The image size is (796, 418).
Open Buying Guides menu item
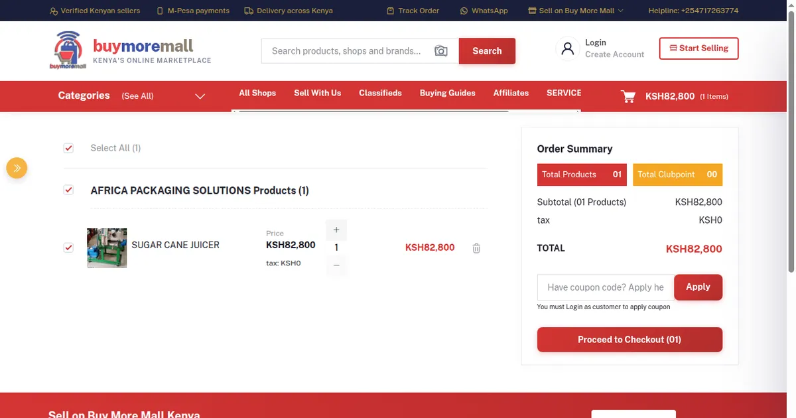(x=448, y=93)
